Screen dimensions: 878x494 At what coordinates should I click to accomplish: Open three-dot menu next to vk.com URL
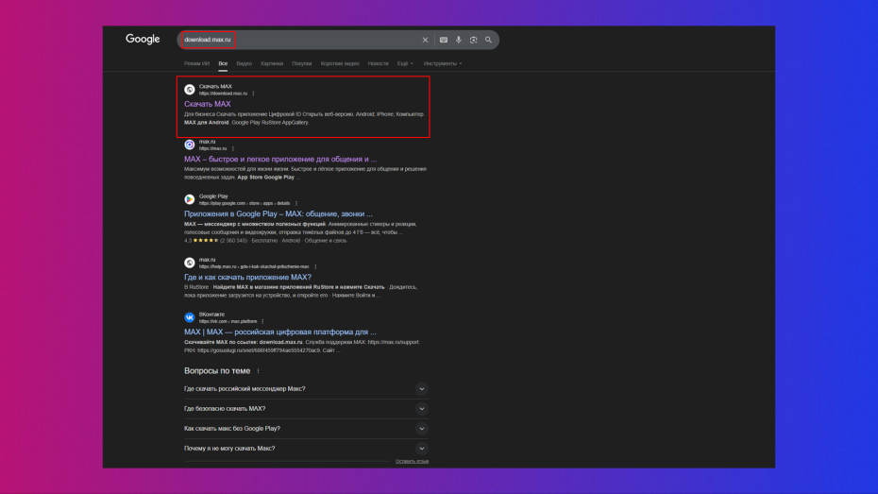click(x=262, y=321)
